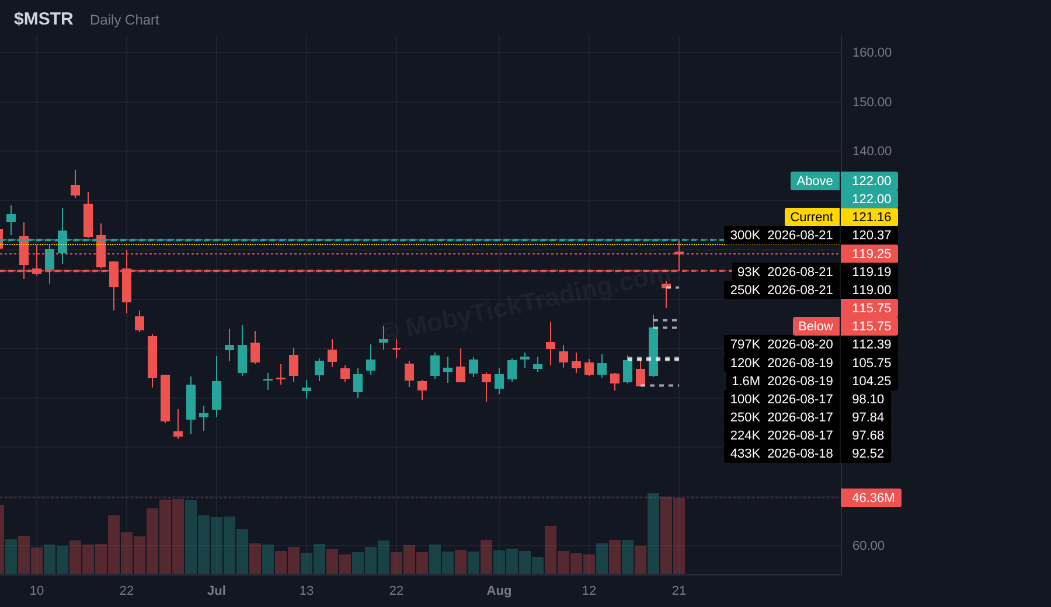
Task: Click the 105.75 price value
Action: point(869,363)
